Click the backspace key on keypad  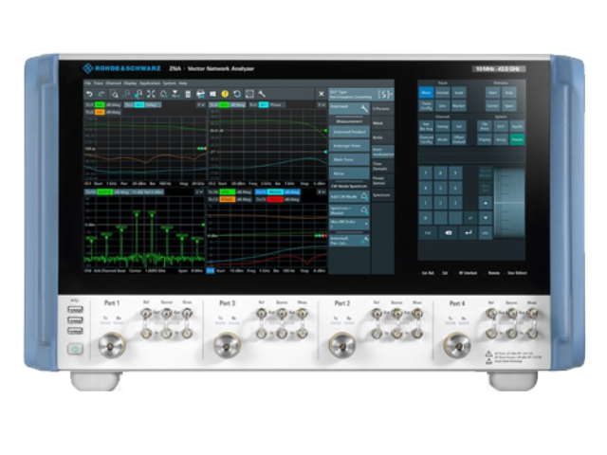(x=448, y=233)
